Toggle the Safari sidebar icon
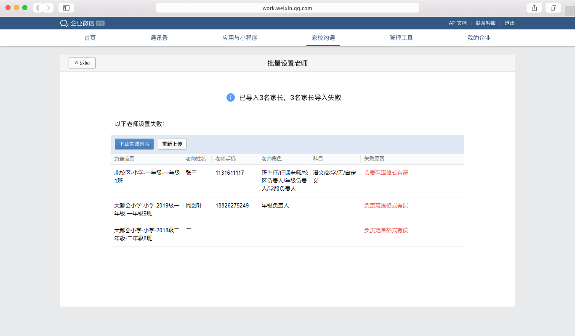The height and width of the screenshot is (336, 575). click(x=66, y=8)
